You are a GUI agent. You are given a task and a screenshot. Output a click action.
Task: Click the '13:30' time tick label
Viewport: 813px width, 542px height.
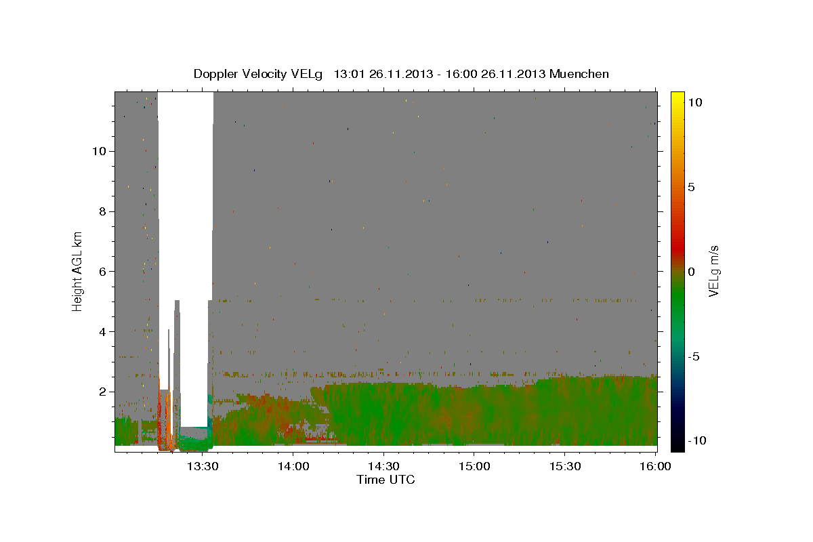203,467
